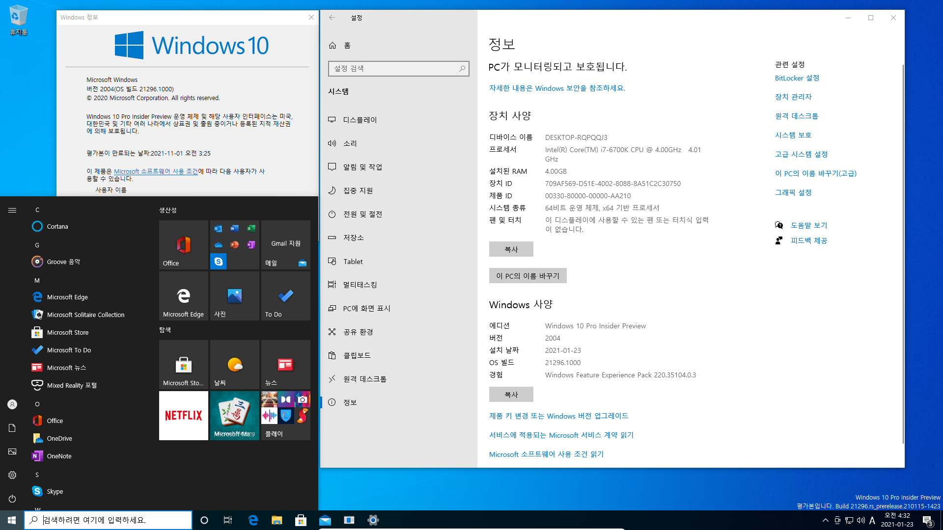Open Task View on taskbar
Viewport: 943px width, 530px height.
click(x=228, y=520)
